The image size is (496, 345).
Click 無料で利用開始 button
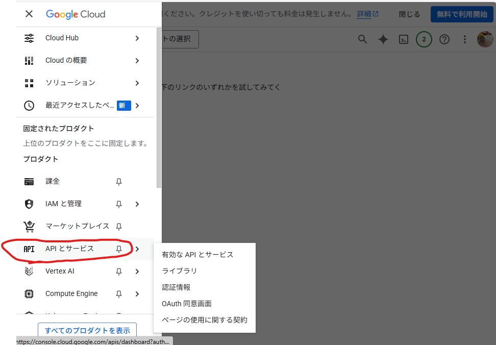(462, 14)
